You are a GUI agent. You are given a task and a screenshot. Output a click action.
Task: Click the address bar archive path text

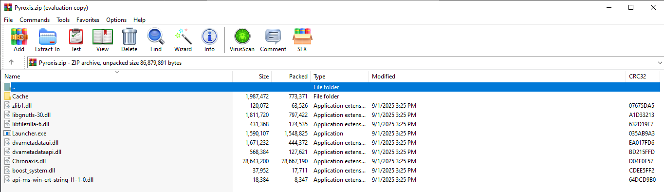click(x=110, y=63)
